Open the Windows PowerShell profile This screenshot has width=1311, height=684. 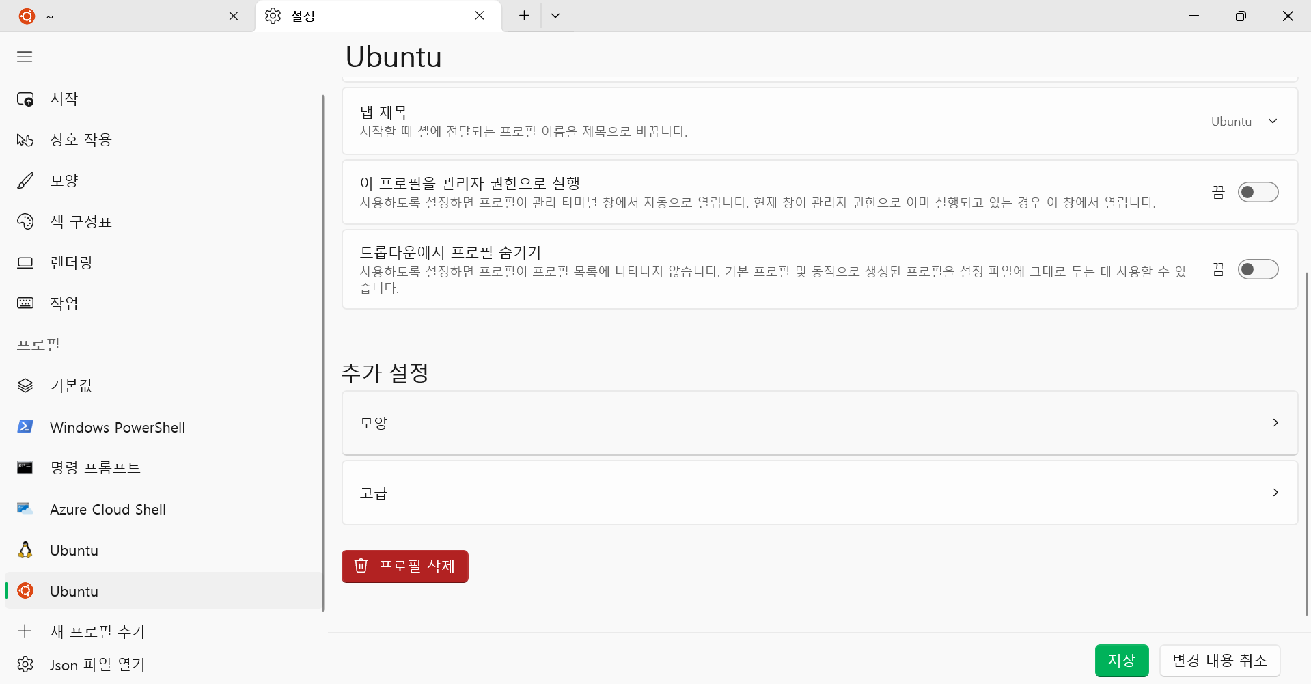tap(163, 427)
